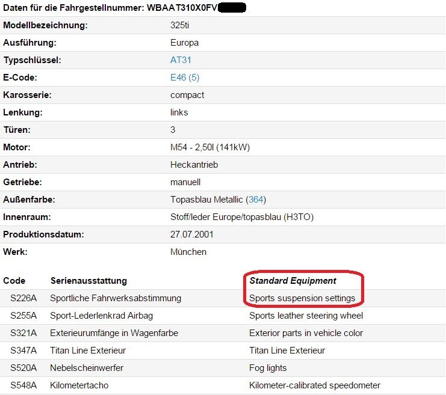Screen dimensions: 446x395
Task: Click the 'Getriebe:' label
Action: coord(22,182)
